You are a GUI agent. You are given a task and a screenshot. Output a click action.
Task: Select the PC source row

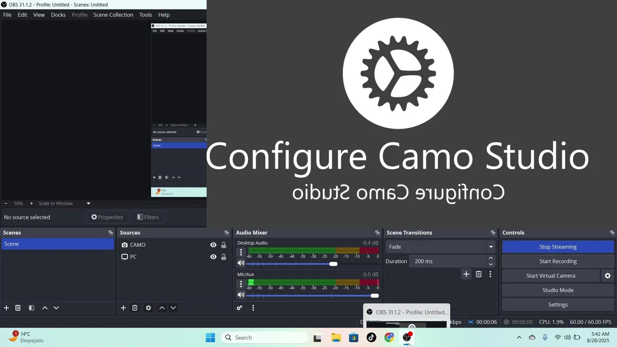pyautogui.click(x=174, y=257)
